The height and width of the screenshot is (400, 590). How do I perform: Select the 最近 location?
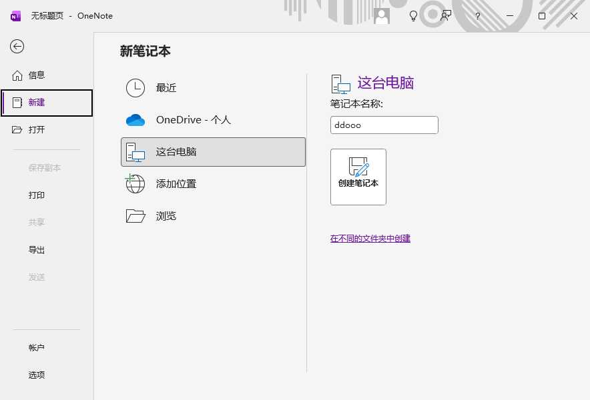213,88
